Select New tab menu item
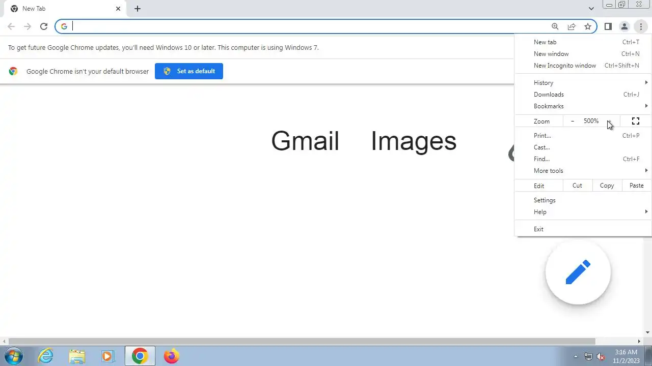652x366 pixels. click(x=583, y=42)
